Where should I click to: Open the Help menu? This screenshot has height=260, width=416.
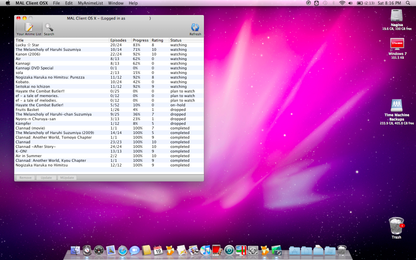[133, 3]
